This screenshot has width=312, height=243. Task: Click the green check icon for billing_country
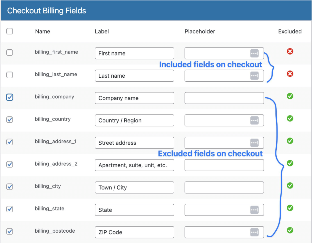[x=290, y=118]
